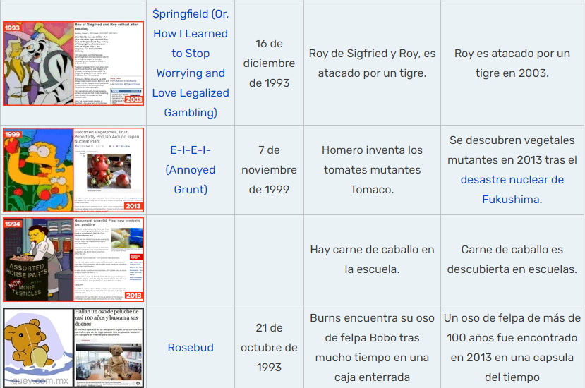The image size is (585, 388).
Task: Click the text Hay carne de caballo en la escuela
Action: point(372,259)
